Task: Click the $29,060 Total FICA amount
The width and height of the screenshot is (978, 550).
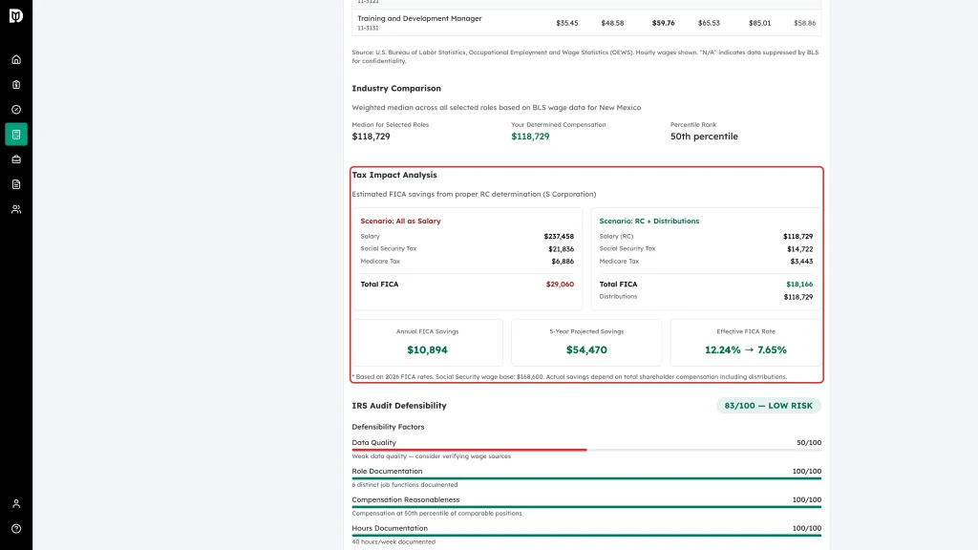Action: pos(560,285)
